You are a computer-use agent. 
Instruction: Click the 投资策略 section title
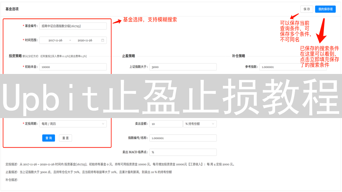[x=15, y=56]
